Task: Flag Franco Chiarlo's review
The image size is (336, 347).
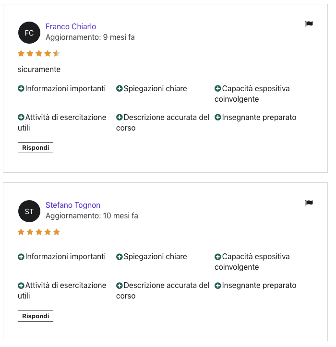Action: pyautogui.click(x=309, y=24)
